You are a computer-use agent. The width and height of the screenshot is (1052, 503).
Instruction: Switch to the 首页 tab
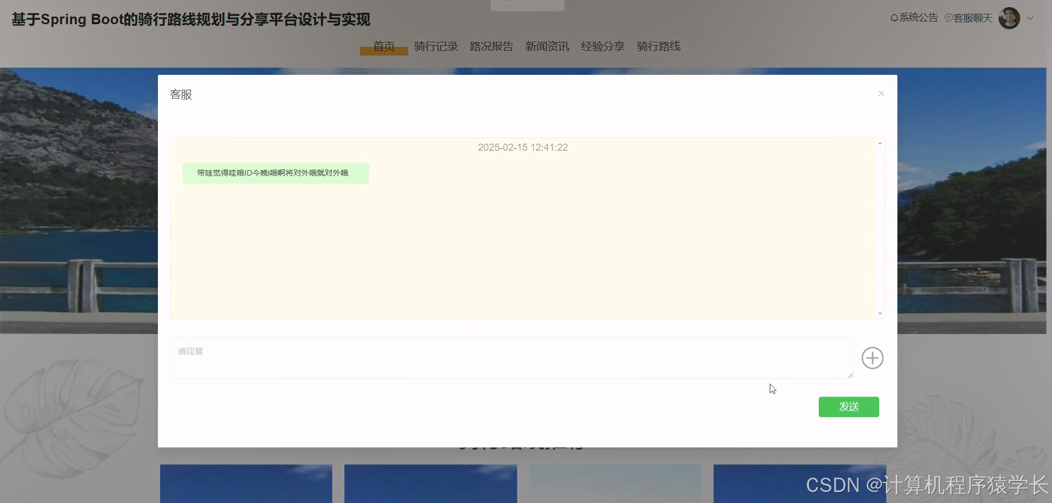(383, 47)
